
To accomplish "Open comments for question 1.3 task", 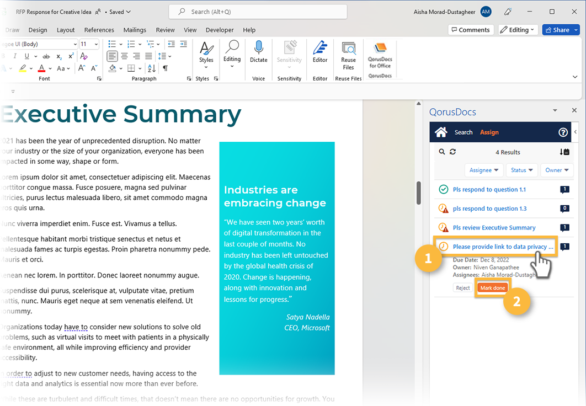I will (564, 209).
